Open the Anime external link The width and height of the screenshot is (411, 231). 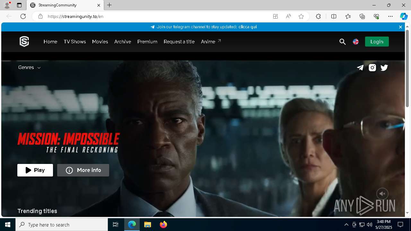(x=211, y=42)
